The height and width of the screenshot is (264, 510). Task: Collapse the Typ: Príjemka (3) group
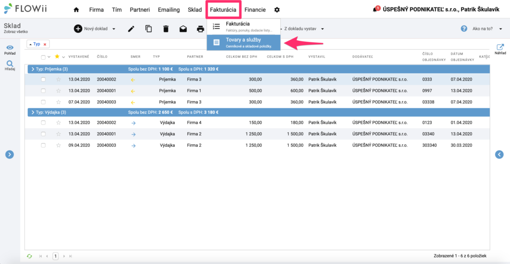[x=33, y=69]
